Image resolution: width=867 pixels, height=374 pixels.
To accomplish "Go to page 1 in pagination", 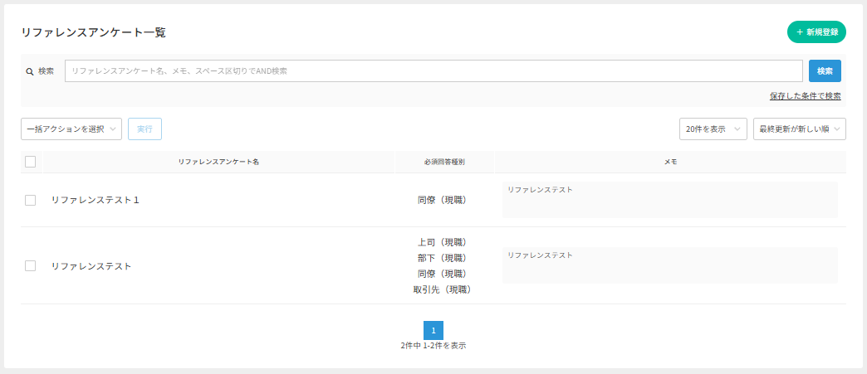I will pos(433,330).
